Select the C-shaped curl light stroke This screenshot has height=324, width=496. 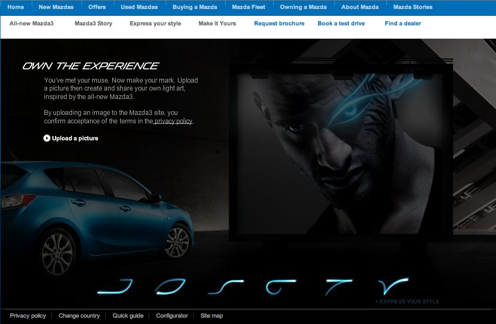pos(281,286)
